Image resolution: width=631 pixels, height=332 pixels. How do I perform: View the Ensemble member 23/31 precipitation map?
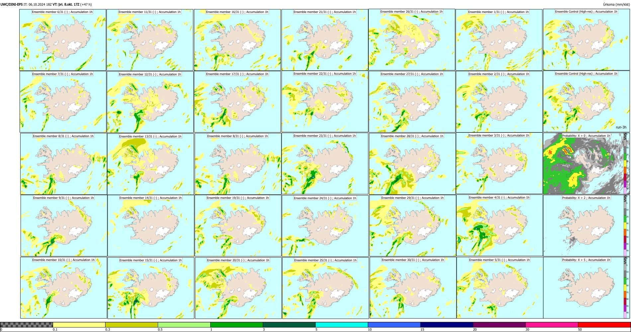(x=325, y=164)
